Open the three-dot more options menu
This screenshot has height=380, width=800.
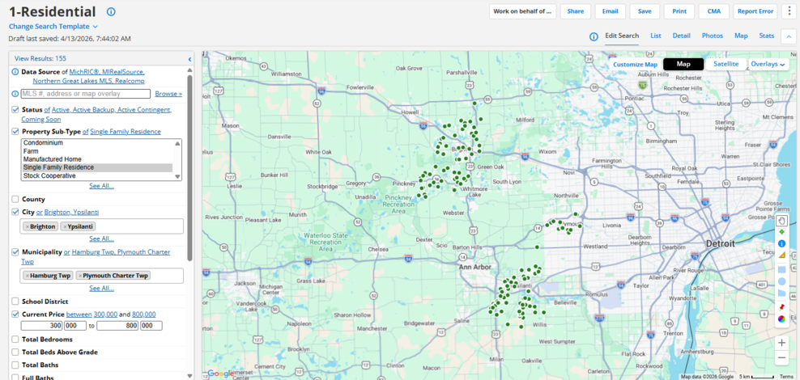pos(789,11)
